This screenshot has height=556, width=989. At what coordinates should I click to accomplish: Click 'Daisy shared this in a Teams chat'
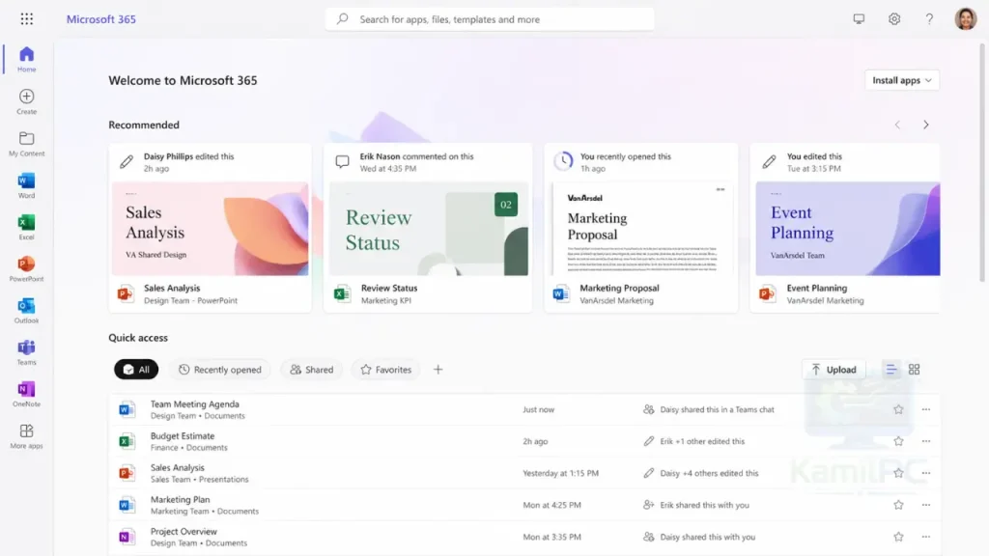(718, 409)
